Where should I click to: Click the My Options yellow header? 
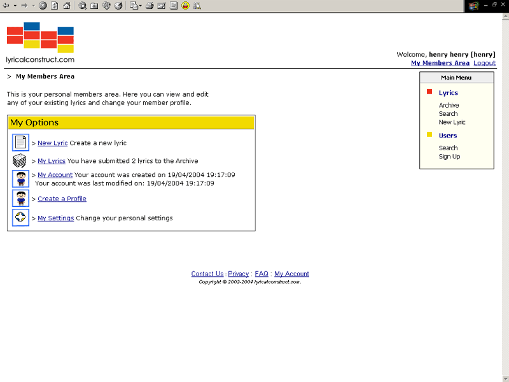[x=131, y=122]
